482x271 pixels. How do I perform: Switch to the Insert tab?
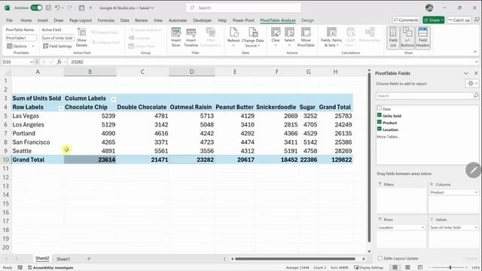coord(42,20)
